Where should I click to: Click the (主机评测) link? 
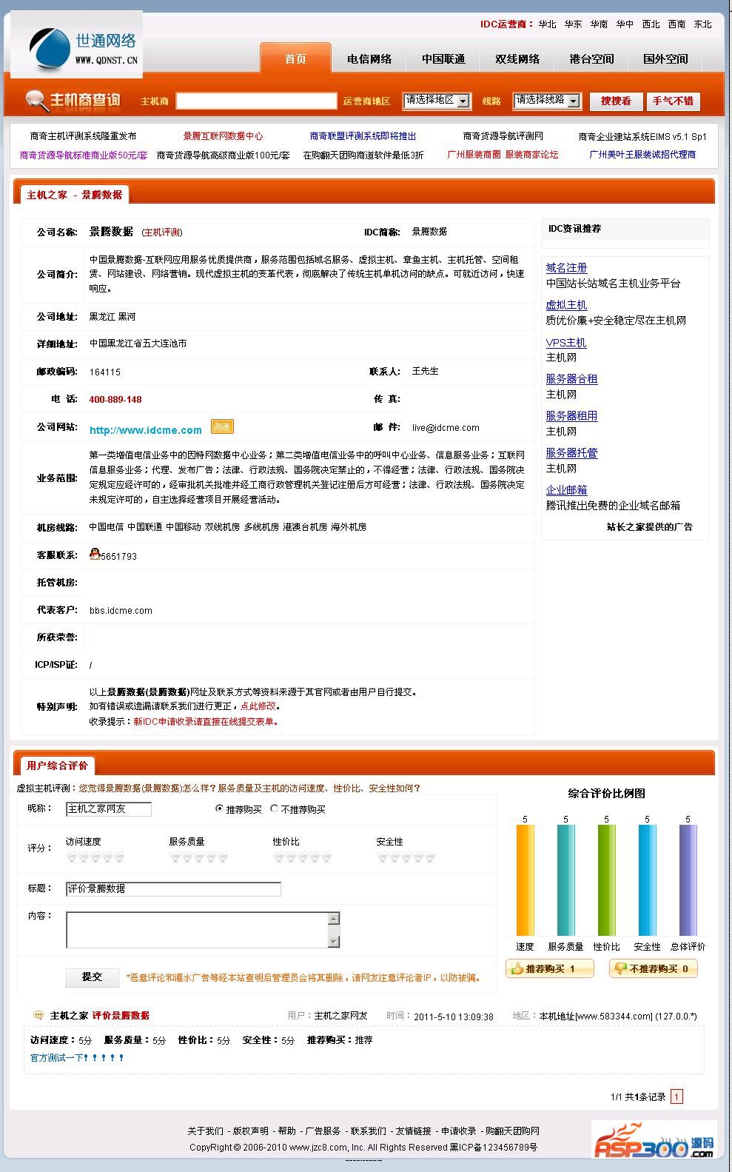click(162, 232)
